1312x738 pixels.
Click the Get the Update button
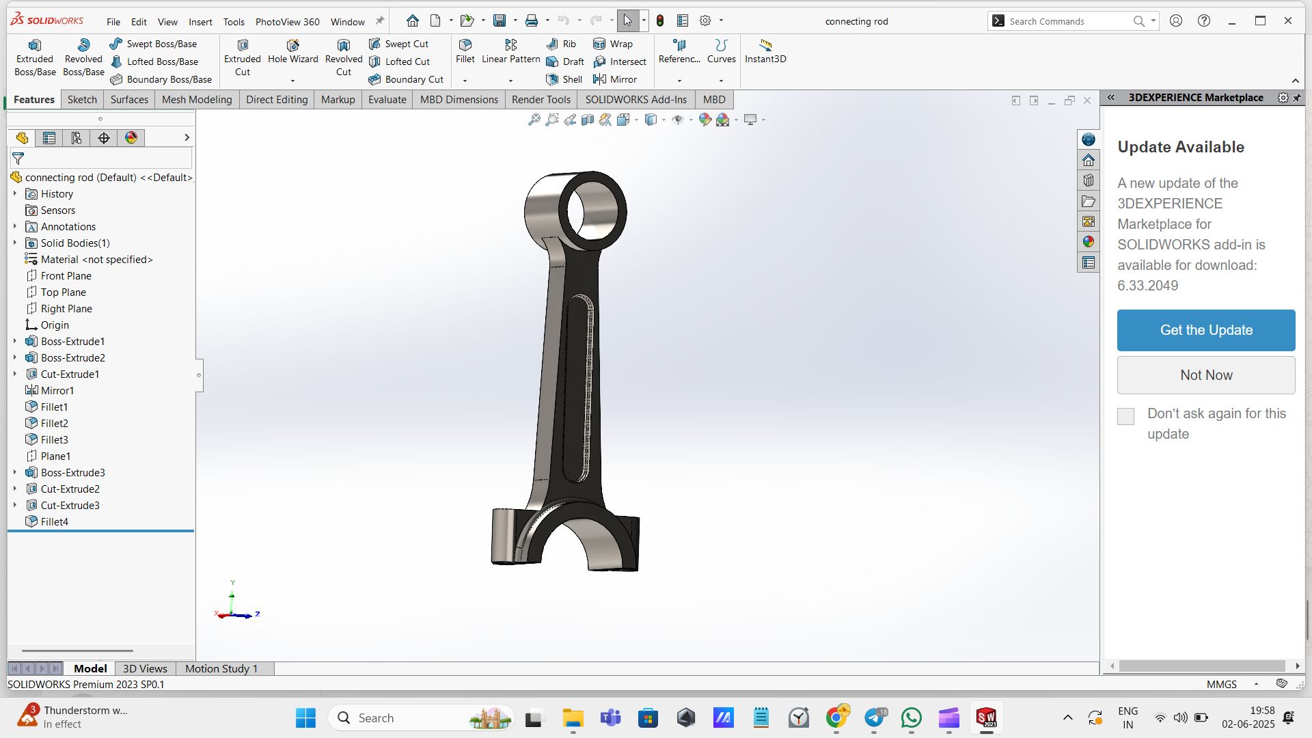point(1206,330)
